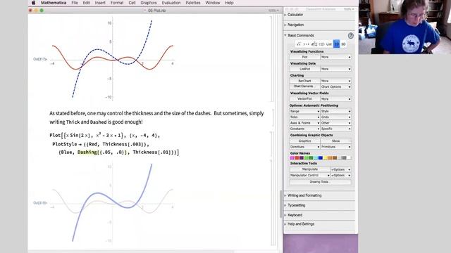Click the Graphics button
This screenshot has height=253, width=451.
304,141
